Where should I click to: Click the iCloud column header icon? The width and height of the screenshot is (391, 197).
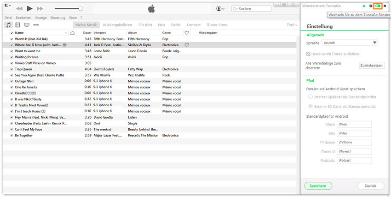(x=72, y=33)
